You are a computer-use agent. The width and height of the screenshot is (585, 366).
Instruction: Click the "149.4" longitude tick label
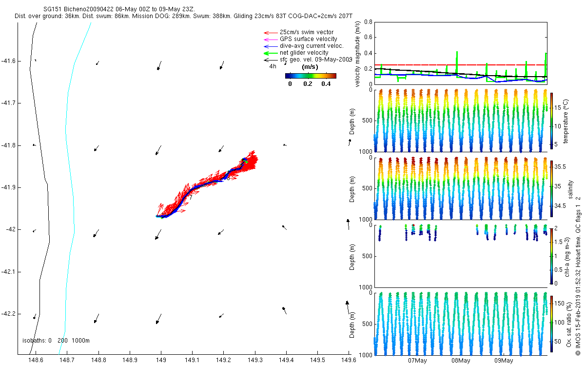[286, 360]
